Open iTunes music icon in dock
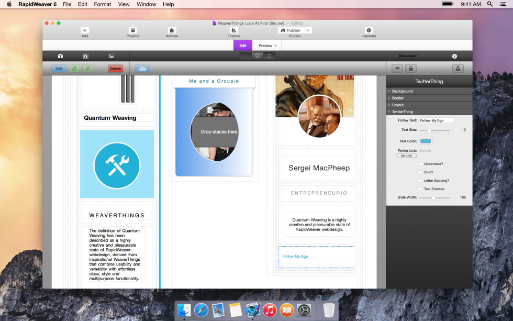513x321 pixels. click(270, 310)
